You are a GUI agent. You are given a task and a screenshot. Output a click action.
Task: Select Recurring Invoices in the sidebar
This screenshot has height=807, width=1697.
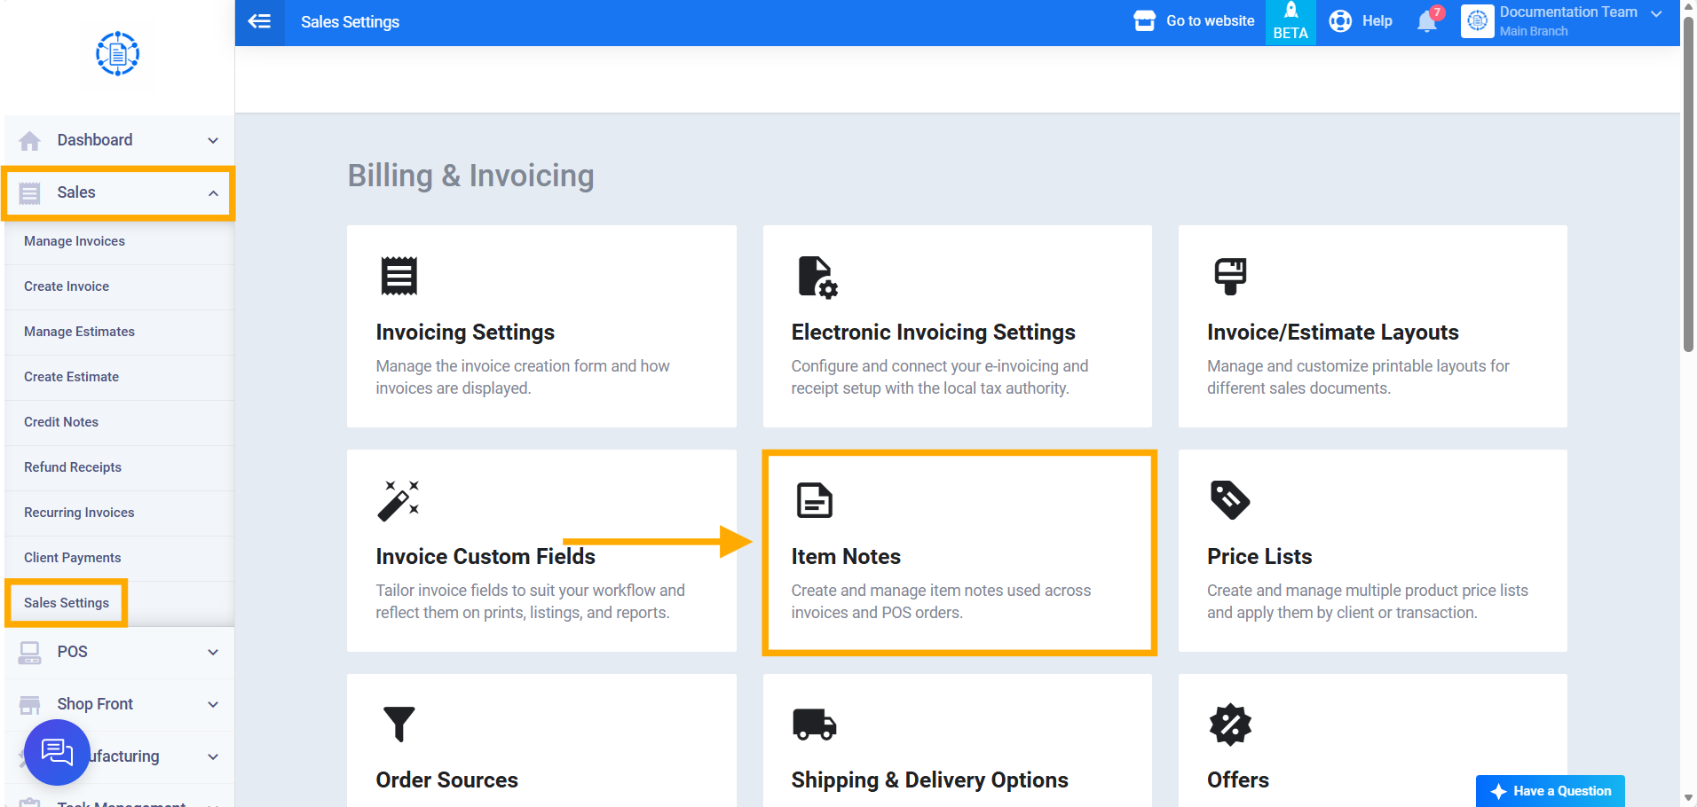[79, 513]
